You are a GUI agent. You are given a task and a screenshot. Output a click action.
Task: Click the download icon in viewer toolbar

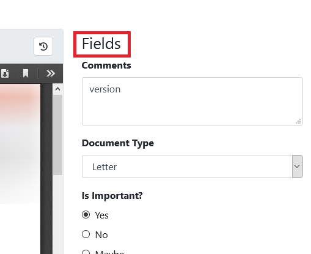pos(5,73)
